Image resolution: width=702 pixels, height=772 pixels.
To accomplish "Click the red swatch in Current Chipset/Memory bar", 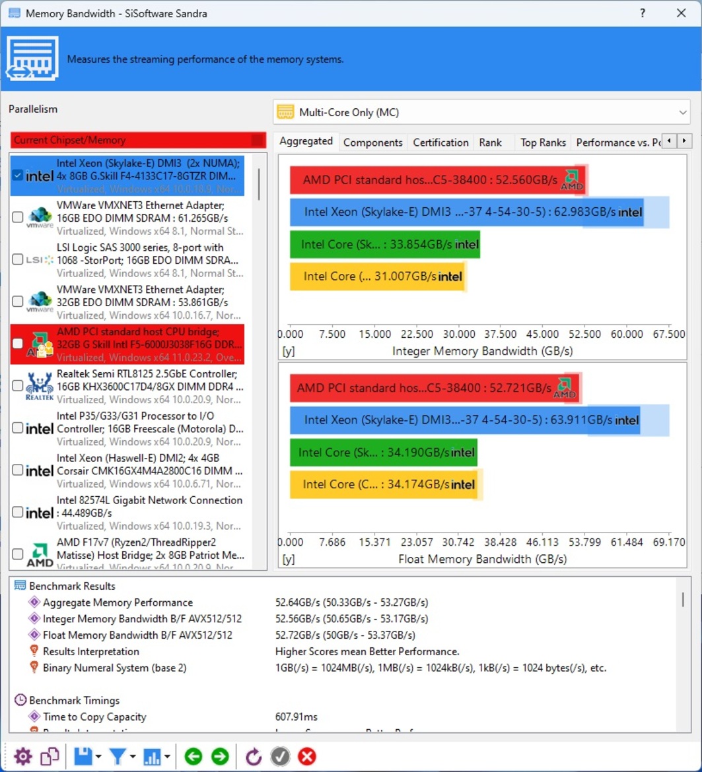I will 258,141.
